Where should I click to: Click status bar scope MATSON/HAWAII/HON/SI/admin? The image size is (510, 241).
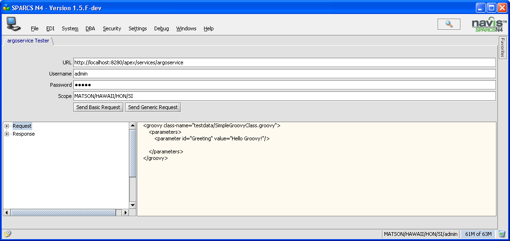pyautogui.click(x=420, y=234)
